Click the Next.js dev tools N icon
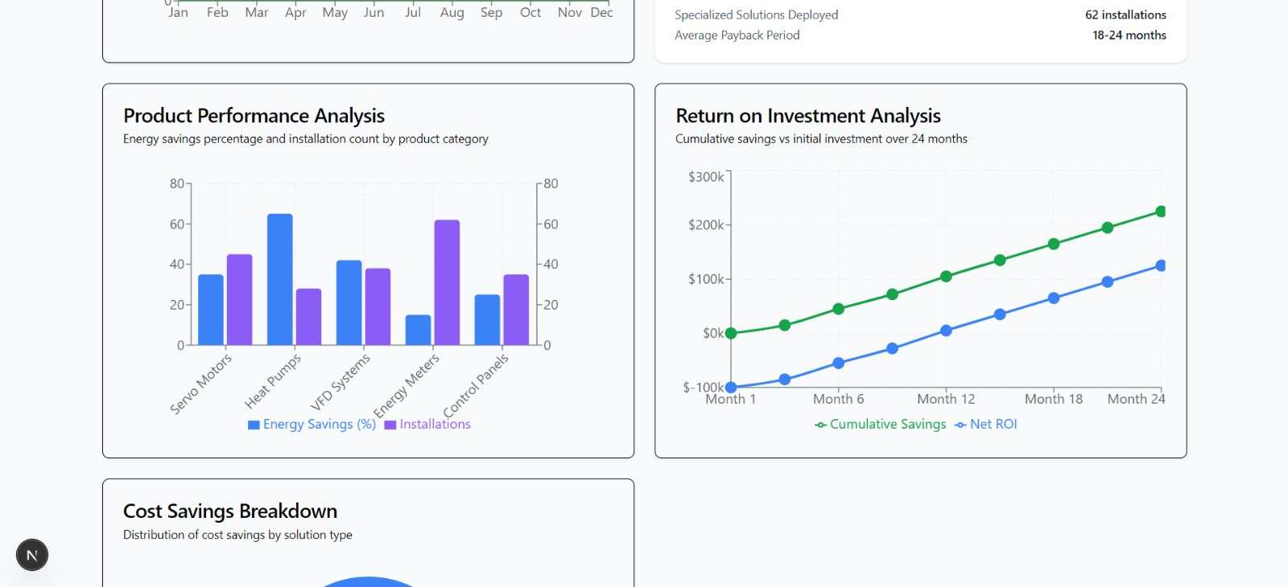The height and width of the screenshot is (587, 1288). pyautogui.click(x=32, y=555)
